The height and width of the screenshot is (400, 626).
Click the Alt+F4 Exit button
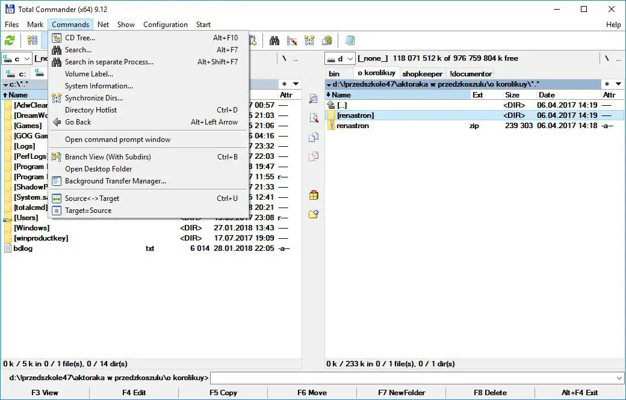[x=580, y=393]
